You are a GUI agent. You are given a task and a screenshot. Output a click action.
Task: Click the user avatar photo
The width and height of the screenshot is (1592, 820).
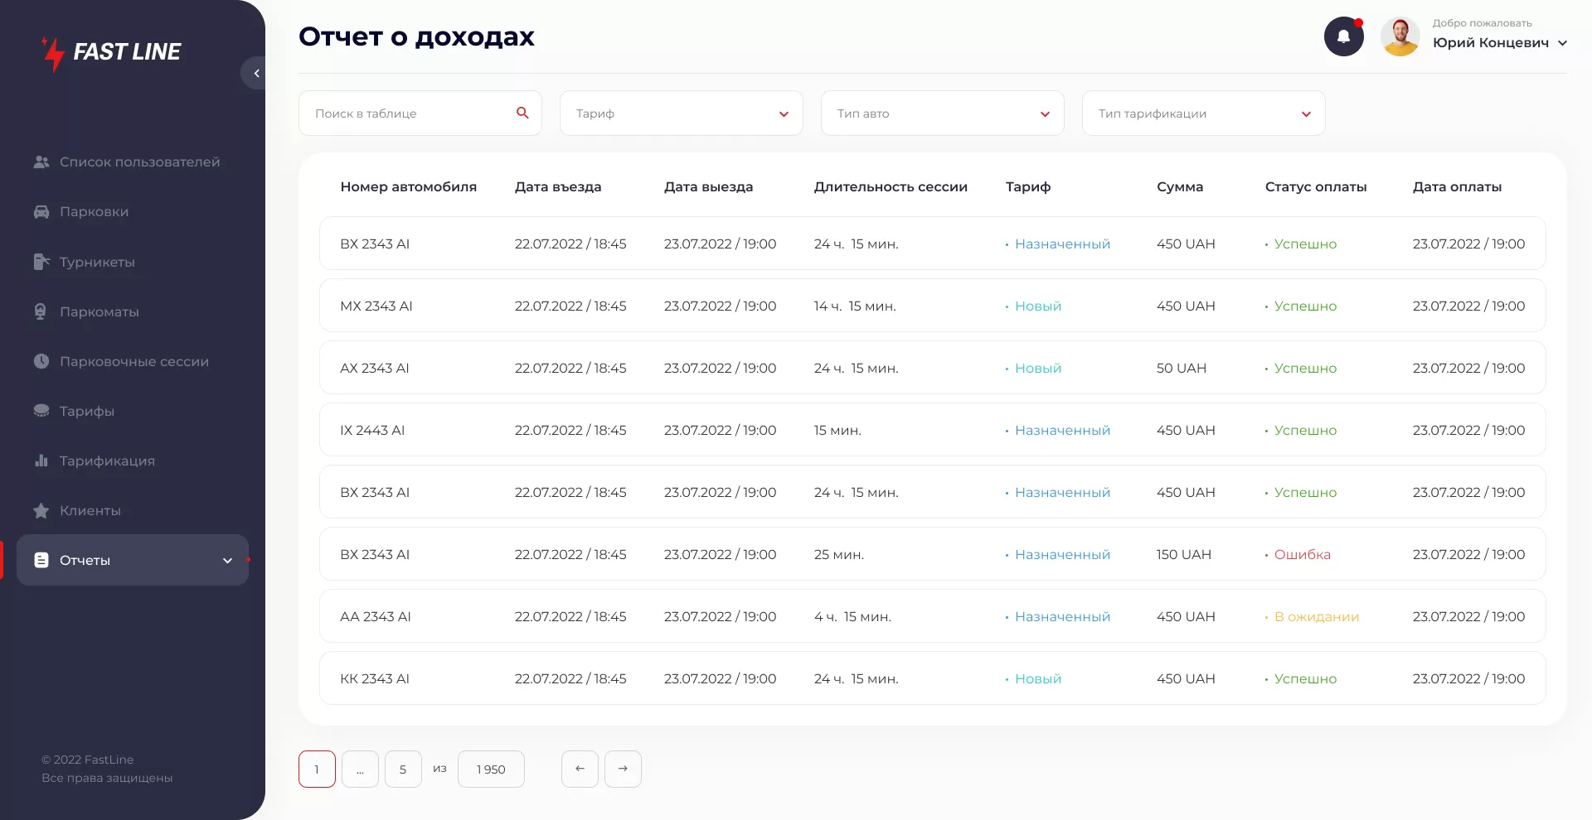(x=1400, y=36)
